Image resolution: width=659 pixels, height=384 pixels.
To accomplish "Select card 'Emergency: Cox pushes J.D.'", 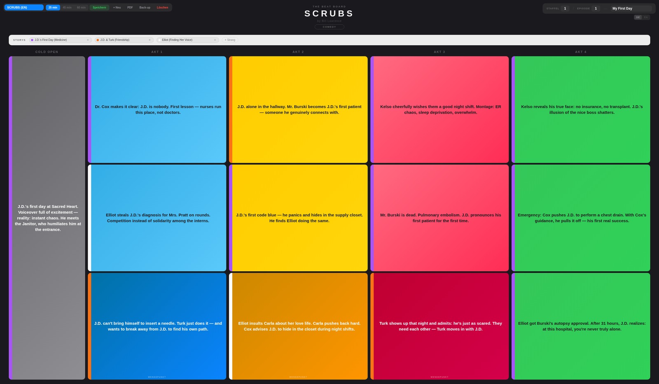I will (581, 218).
